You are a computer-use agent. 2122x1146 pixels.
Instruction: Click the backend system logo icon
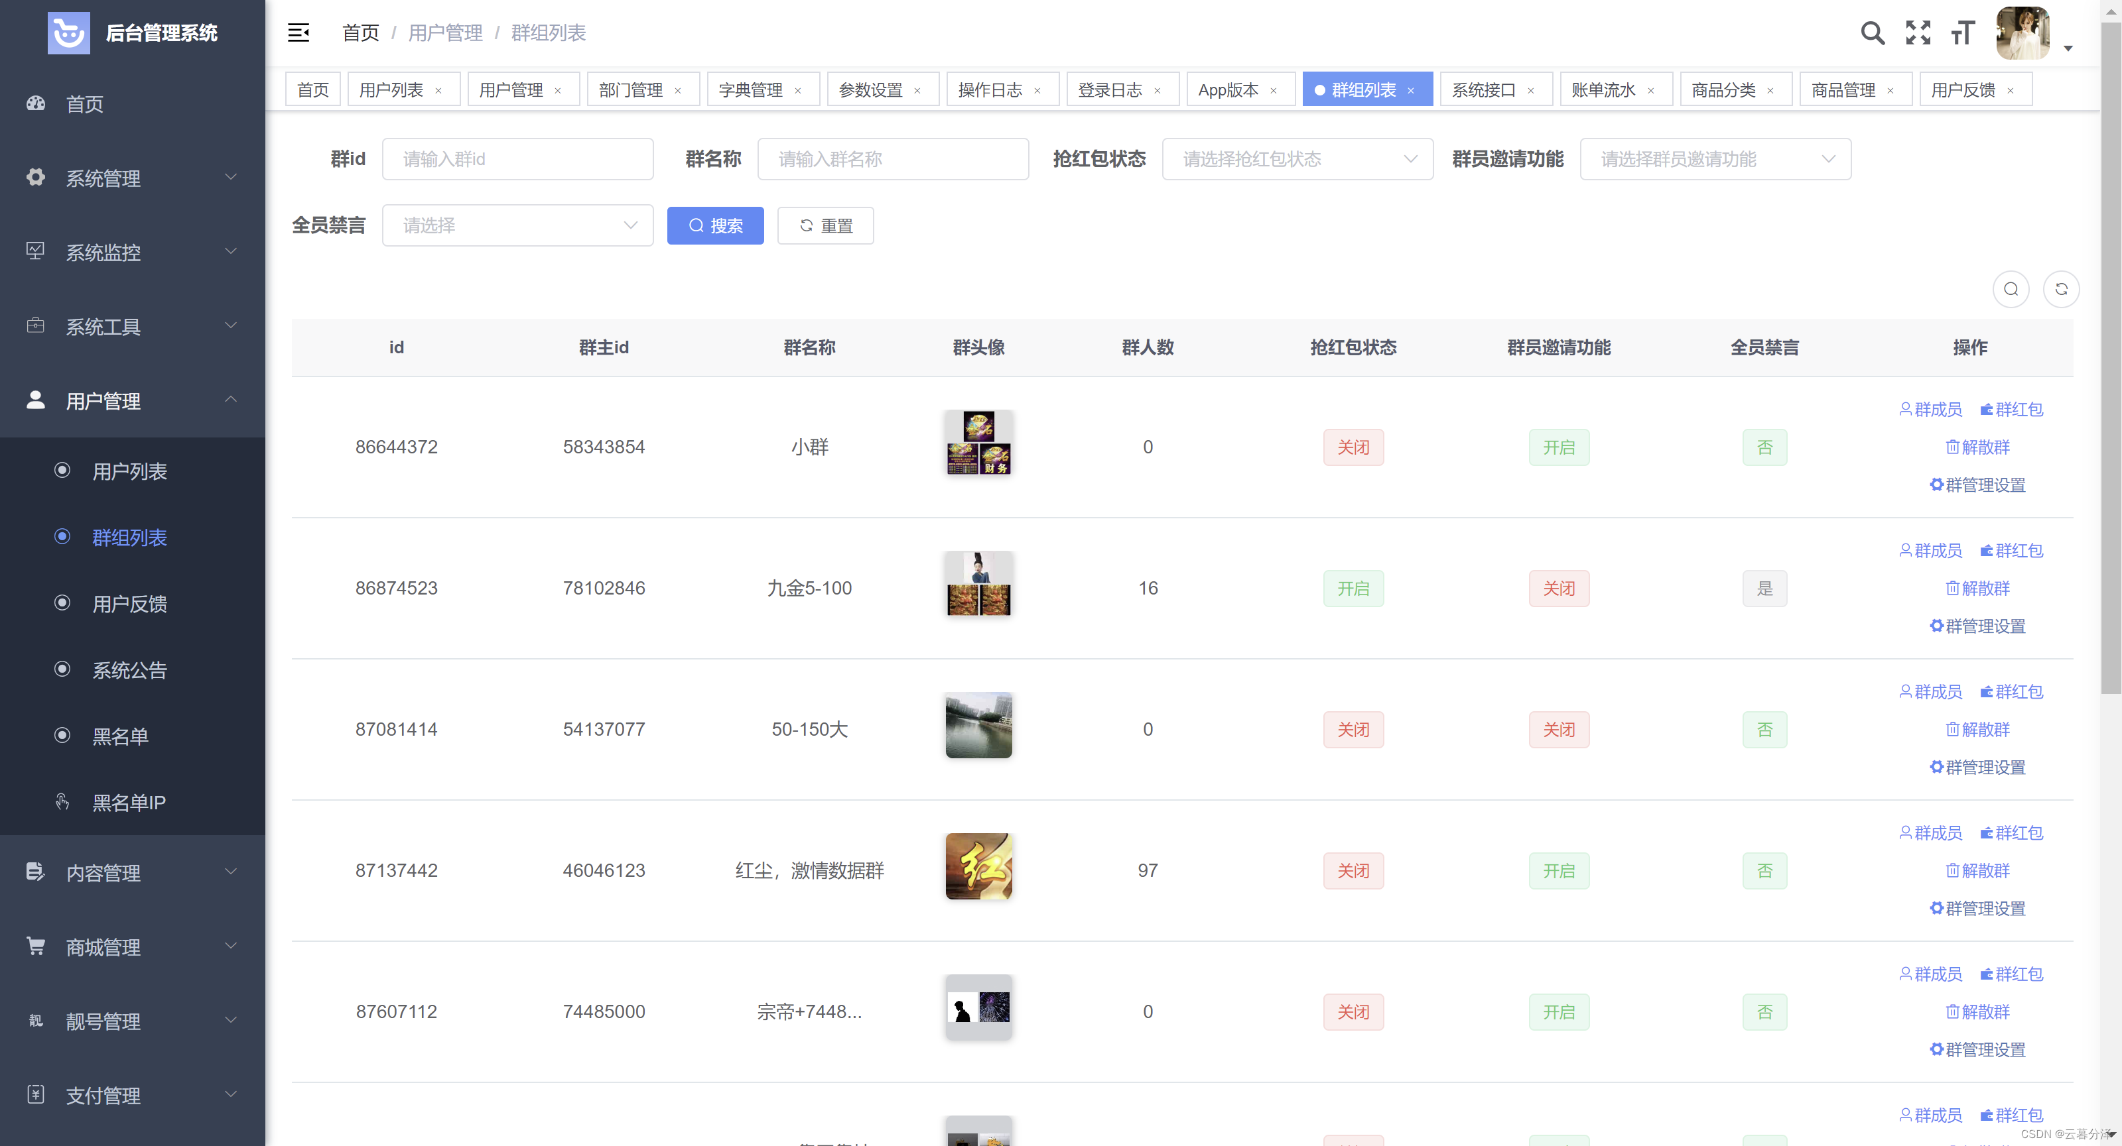68,33
